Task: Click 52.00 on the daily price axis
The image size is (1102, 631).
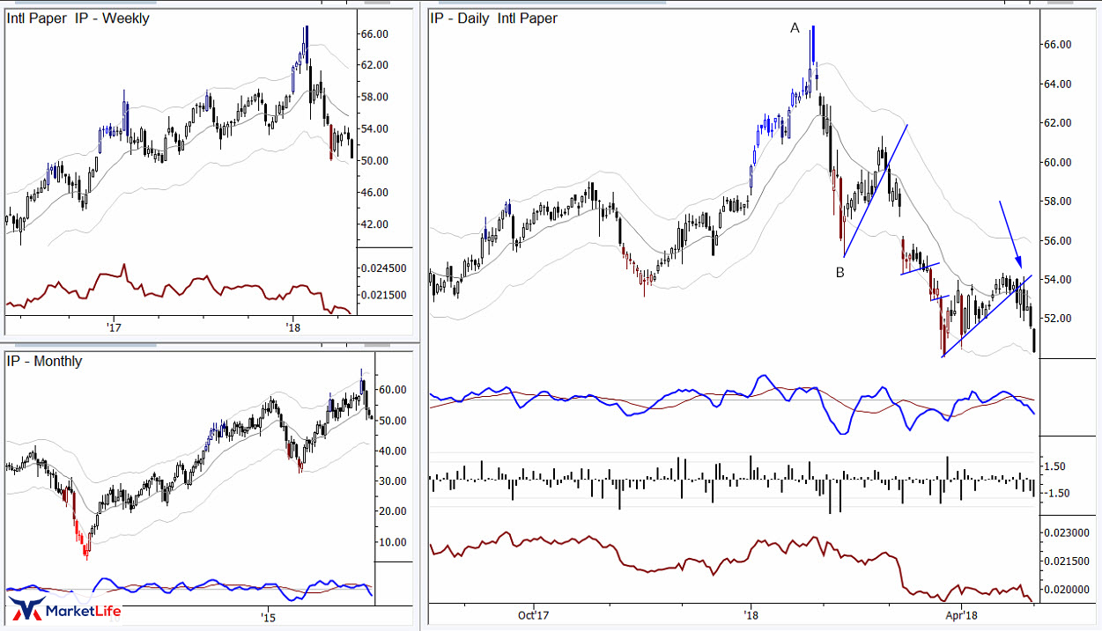Action: coord(1056,318)
